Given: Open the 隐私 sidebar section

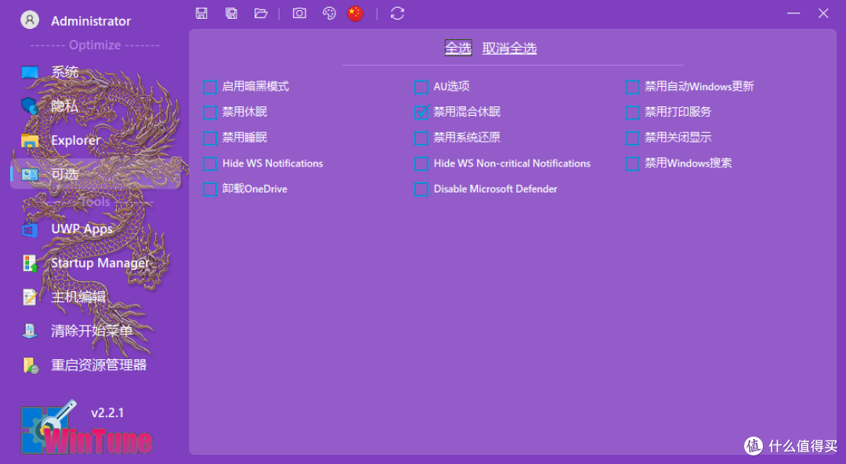Looking at the screenshot, I should [65, 106].
